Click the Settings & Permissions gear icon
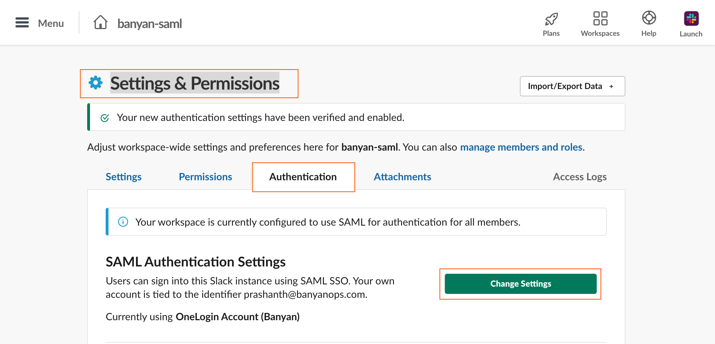The width and height of the screenshot is (715, 344). coord(96,83)
